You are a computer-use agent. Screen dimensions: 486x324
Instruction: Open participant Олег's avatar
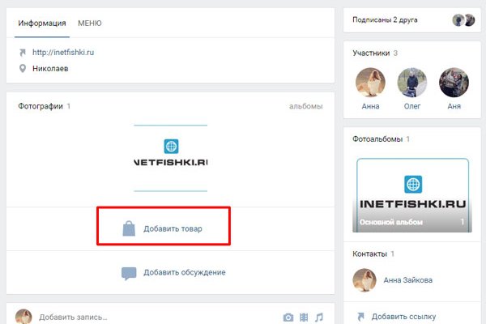click(412, 82)
